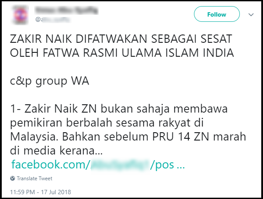Follow this Twitter account
Image resolution: width=263 pixels, height=199 pixels.
coord(217,14)
